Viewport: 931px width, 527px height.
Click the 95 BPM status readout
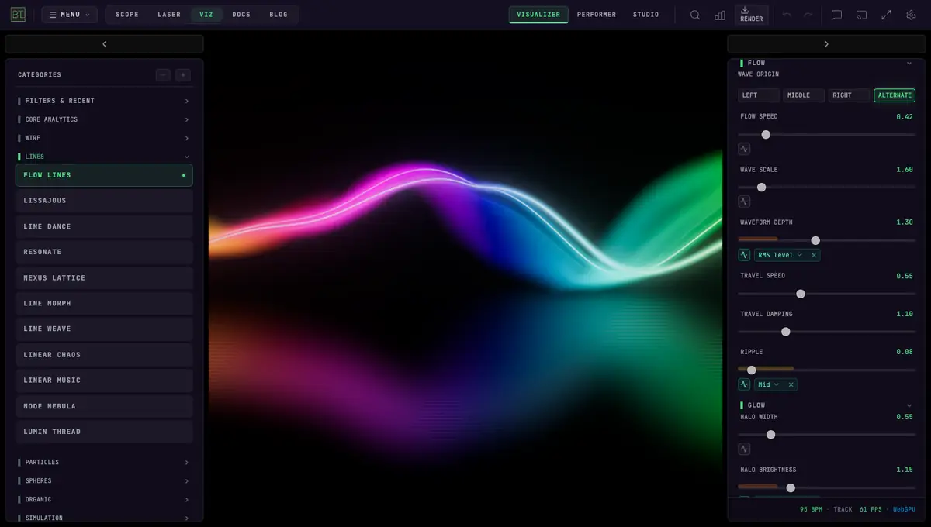[811, 509]
